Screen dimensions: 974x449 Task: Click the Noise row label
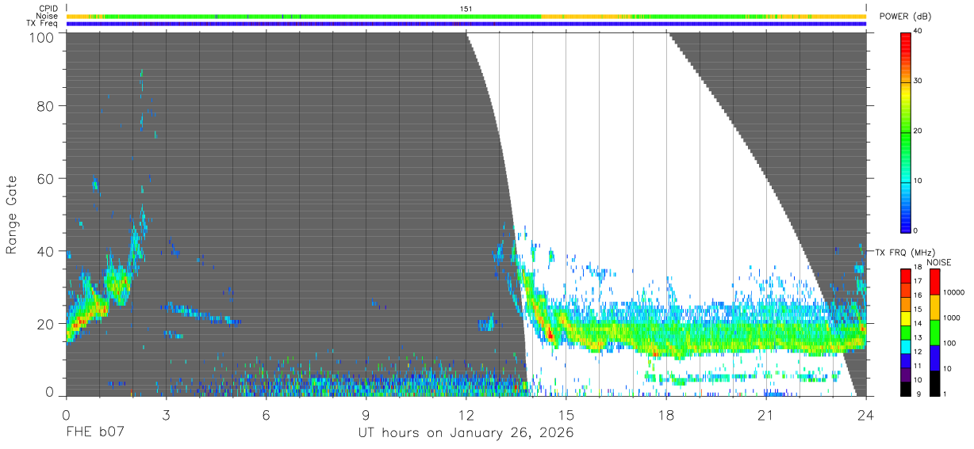click(x=48, y=16)
